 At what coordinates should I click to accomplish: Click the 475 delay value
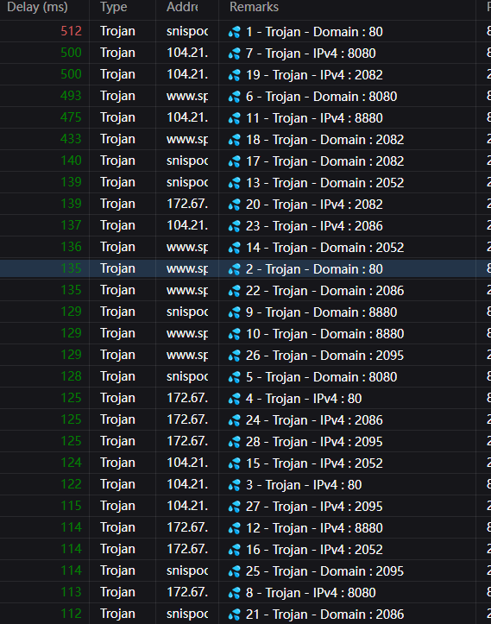pos(72,117)
